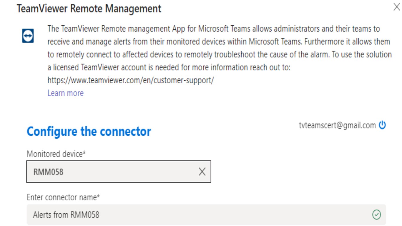Click the tvteamscert@gmail.com account email
This screenshot has height=226, width=402.
337,125
